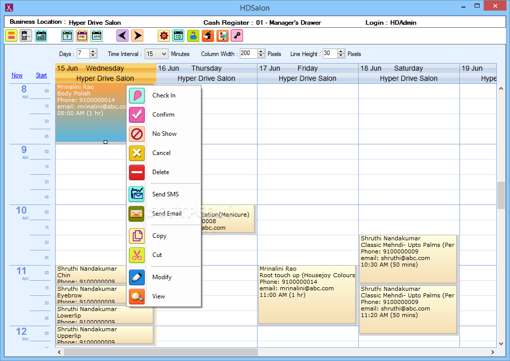
Task: Click the horizontal scrollbar right arrow
Action: point(493,352)
